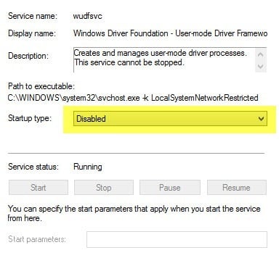
Task: Click the 'Service status:' label
Action: pyautogui.click(x=33, y=167)
